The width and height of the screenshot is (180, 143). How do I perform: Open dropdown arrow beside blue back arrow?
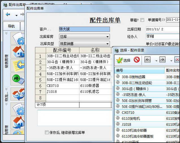point(16,15)
